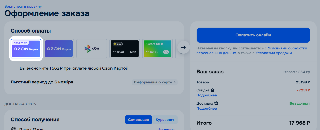Go back via Вернуться в корзину link

point(23,6)
